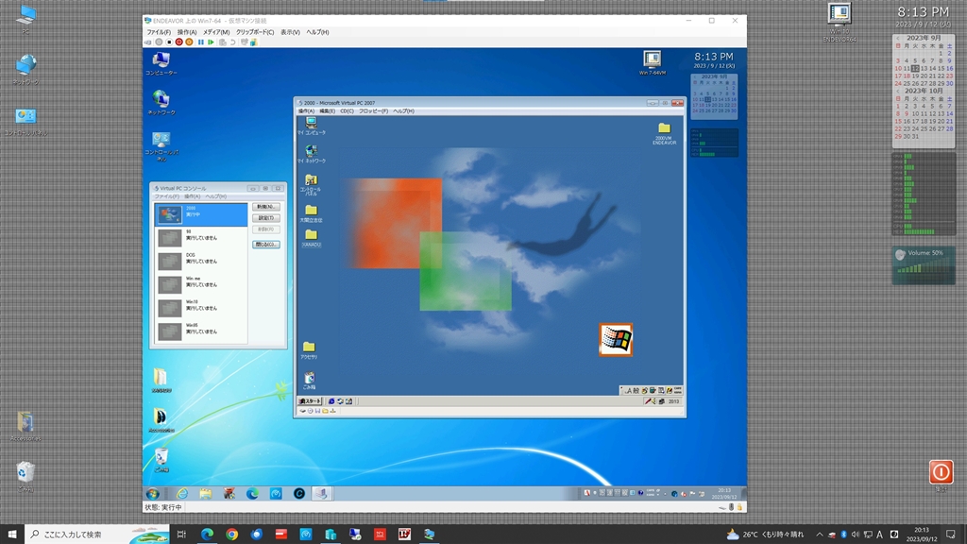
Task: Click Virtual PC item in Windows 7 taskbar
Action: click(x=321, y=493)
